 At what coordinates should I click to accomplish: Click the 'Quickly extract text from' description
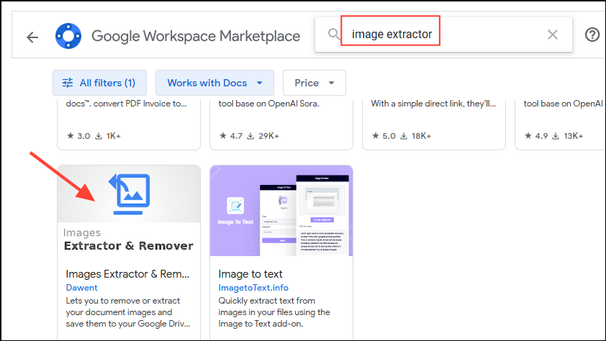point(274,312)
